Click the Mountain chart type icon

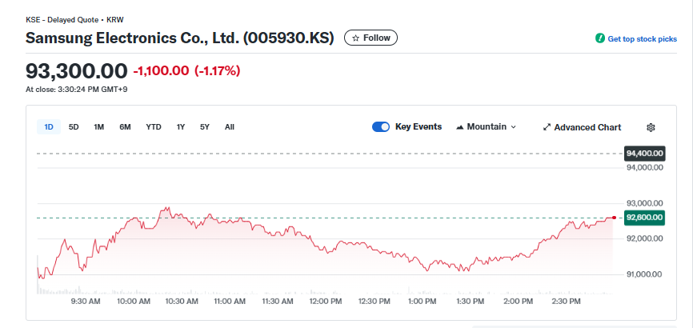[x=460, y=127]
